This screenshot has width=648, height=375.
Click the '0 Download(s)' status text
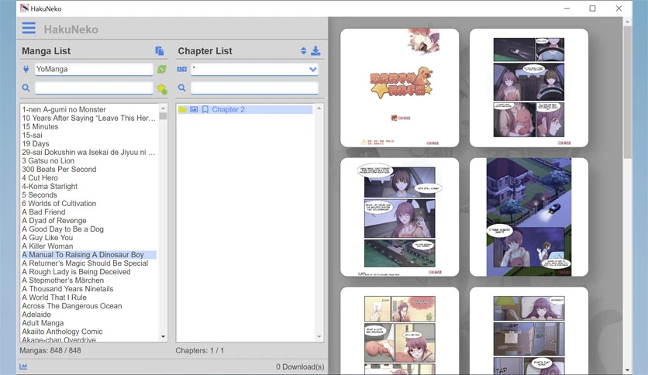(300, 366)
